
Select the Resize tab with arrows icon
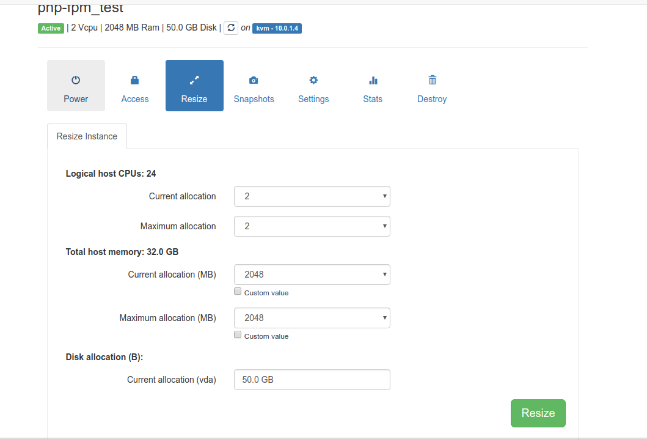coord(194,86)
